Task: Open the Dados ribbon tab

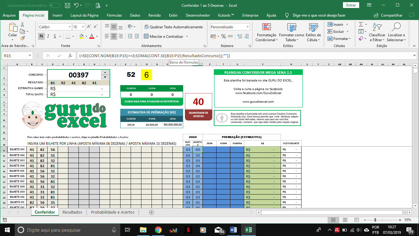Action: click(x=135, y=15)
